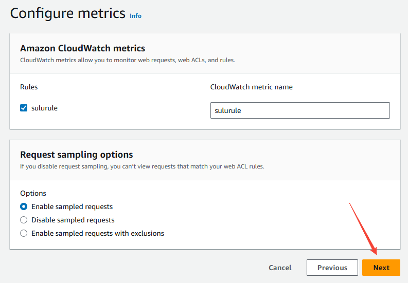Select the Enable sampled requests radio button
This screenshot has height=283, width=408.
(x=24, y=206)
